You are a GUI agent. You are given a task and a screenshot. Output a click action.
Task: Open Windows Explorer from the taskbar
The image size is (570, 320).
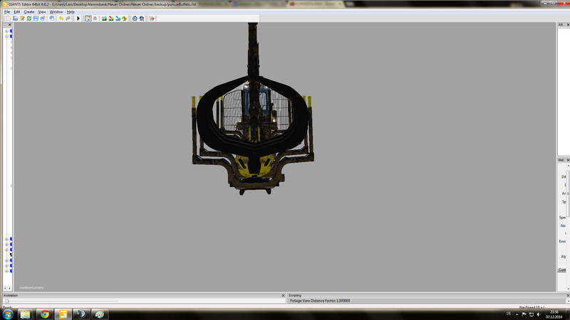click(25, 314)
